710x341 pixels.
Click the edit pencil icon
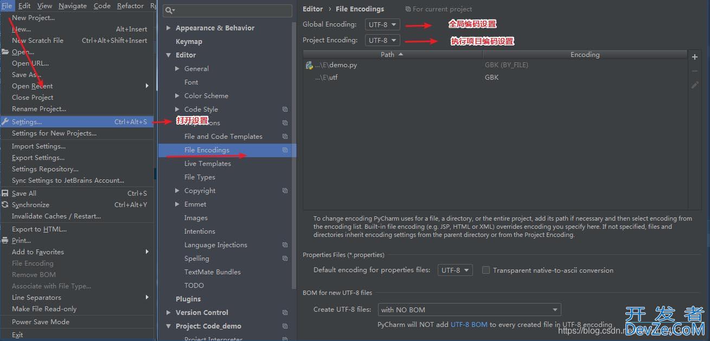pos(695,85)
